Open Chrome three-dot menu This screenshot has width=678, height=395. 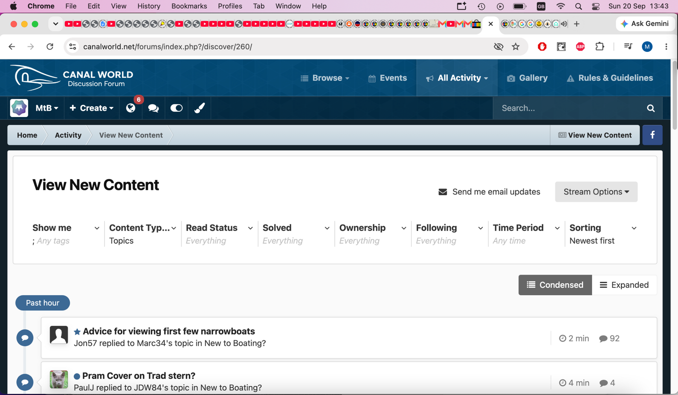[666, 47]
